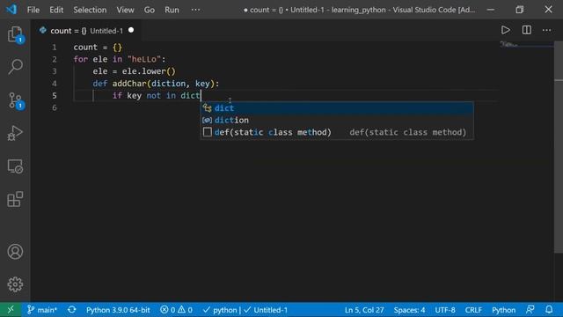Change file encoding via UTF-8
The width and height of the screenshot is (563, 317).
point(445,309)
